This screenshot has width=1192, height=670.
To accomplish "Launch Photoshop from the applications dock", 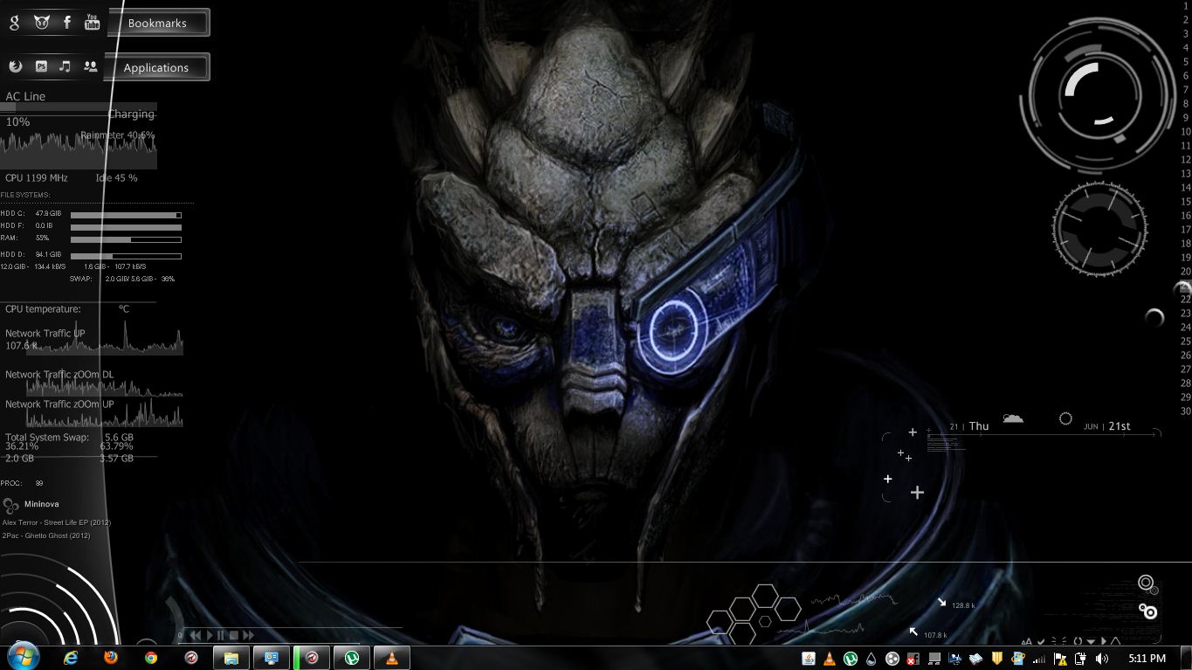I will point(41,66).
